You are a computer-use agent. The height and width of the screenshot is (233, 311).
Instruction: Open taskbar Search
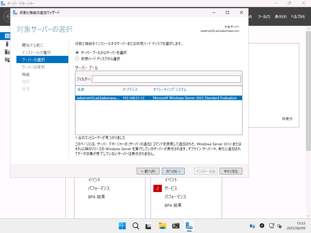(x=136, y=226)
